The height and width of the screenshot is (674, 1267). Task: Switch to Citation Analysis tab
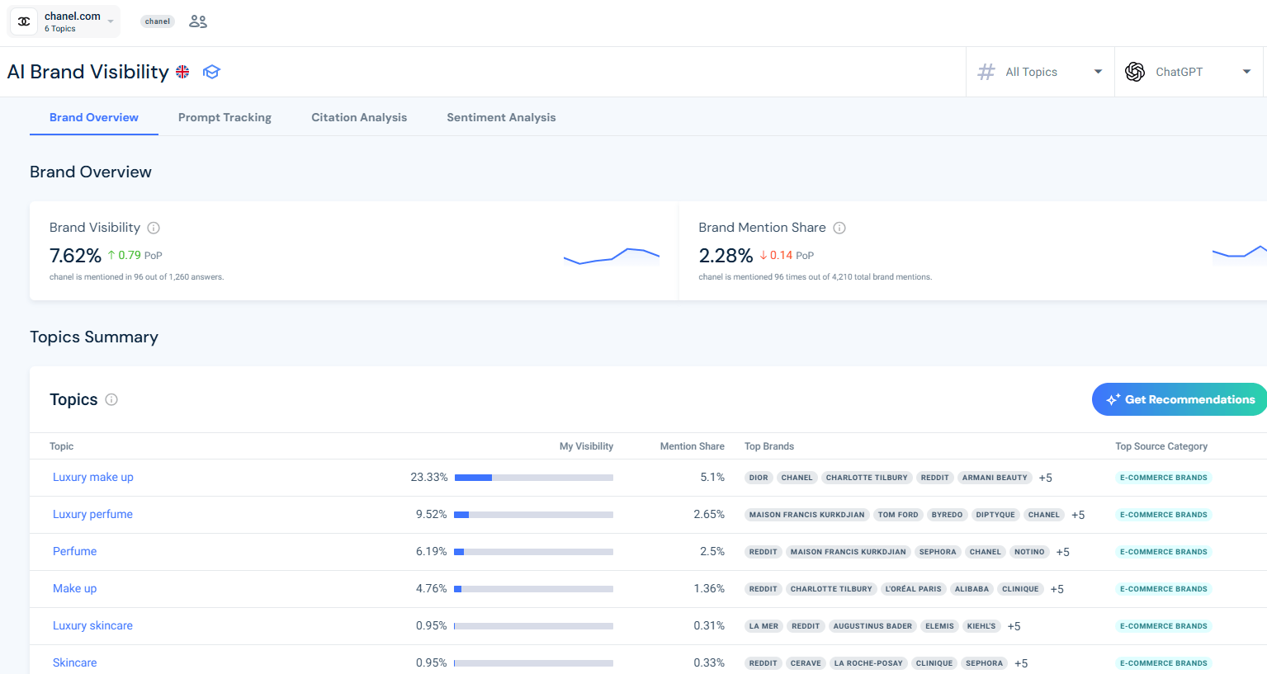click(x=359, y=117)
